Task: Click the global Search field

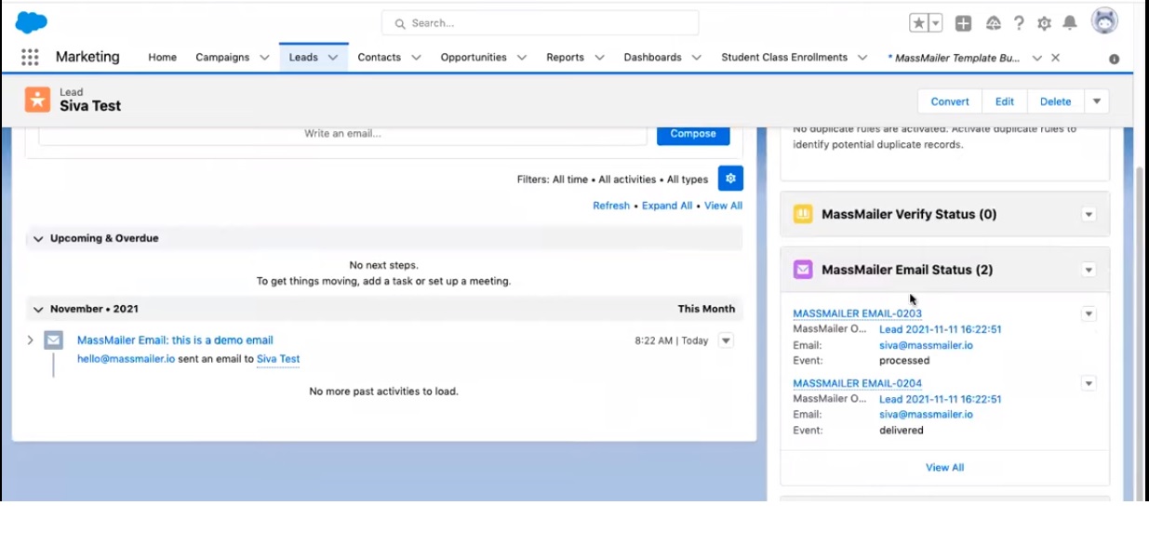Action: coord(540,23)
